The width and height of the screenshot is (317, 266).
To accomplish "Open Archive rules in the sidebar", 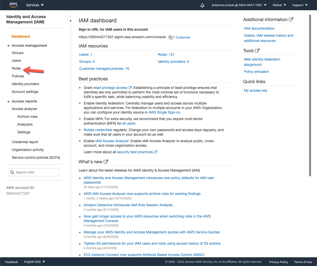I will 27,117.
